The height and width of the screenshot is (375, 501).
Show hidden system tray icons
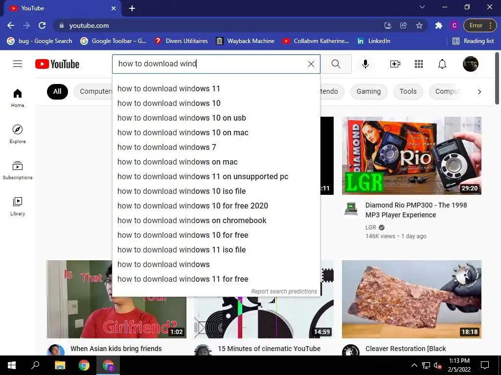pos(414,365)
